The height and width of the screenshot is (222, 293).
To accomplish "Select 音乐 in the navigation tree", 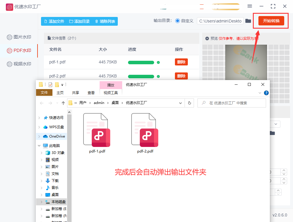I will (x=52, y=188).
